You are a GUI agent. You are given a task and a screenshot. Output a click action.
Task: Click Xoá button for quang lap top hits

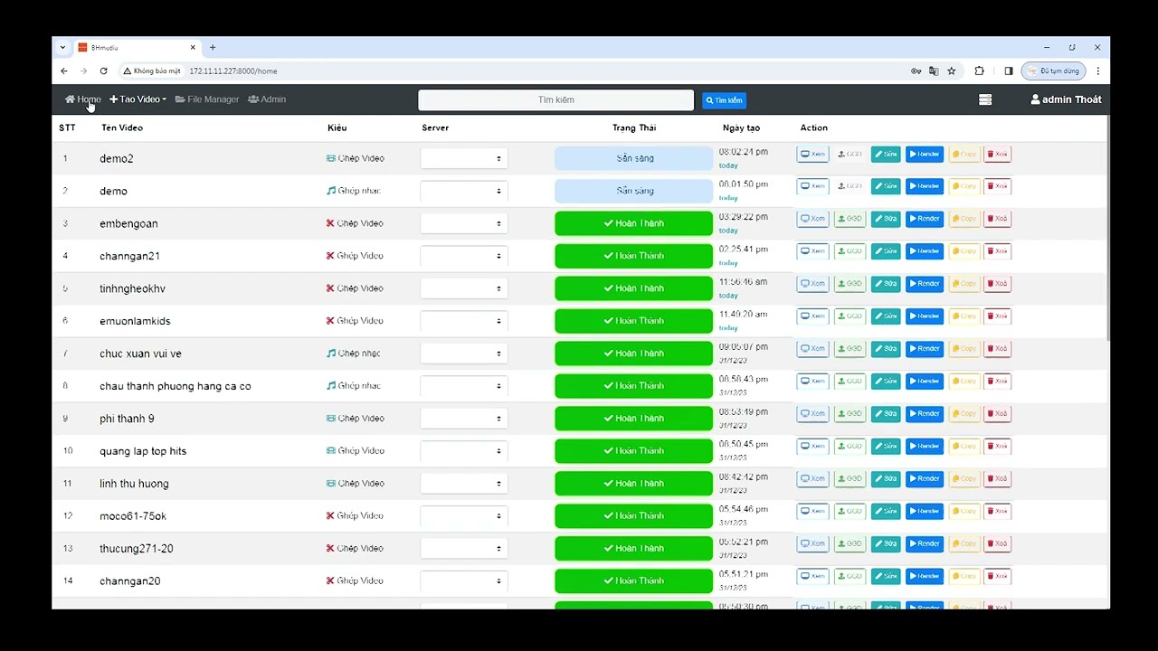pyautogui.click(x=997, y=447)
